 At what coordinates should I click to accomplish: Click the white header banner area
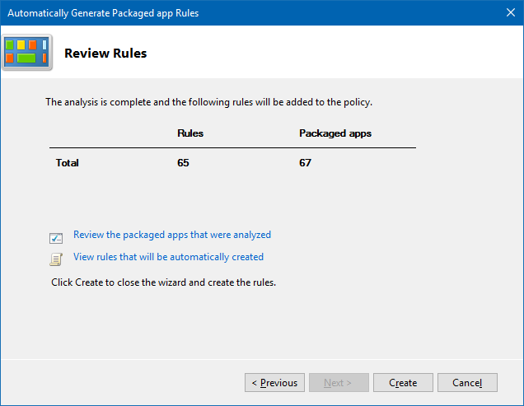point(330,54)
